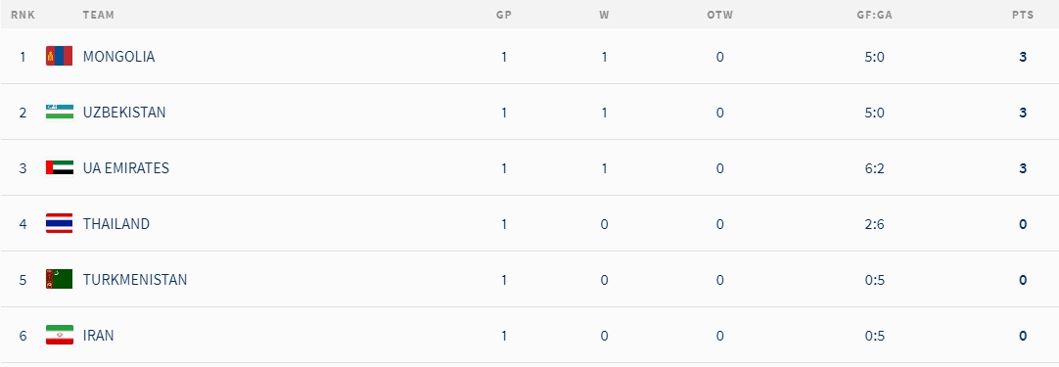Screen dimensions: 1059x367
Task: Click the UA Emirates flag icon
Action: (60, 167)
